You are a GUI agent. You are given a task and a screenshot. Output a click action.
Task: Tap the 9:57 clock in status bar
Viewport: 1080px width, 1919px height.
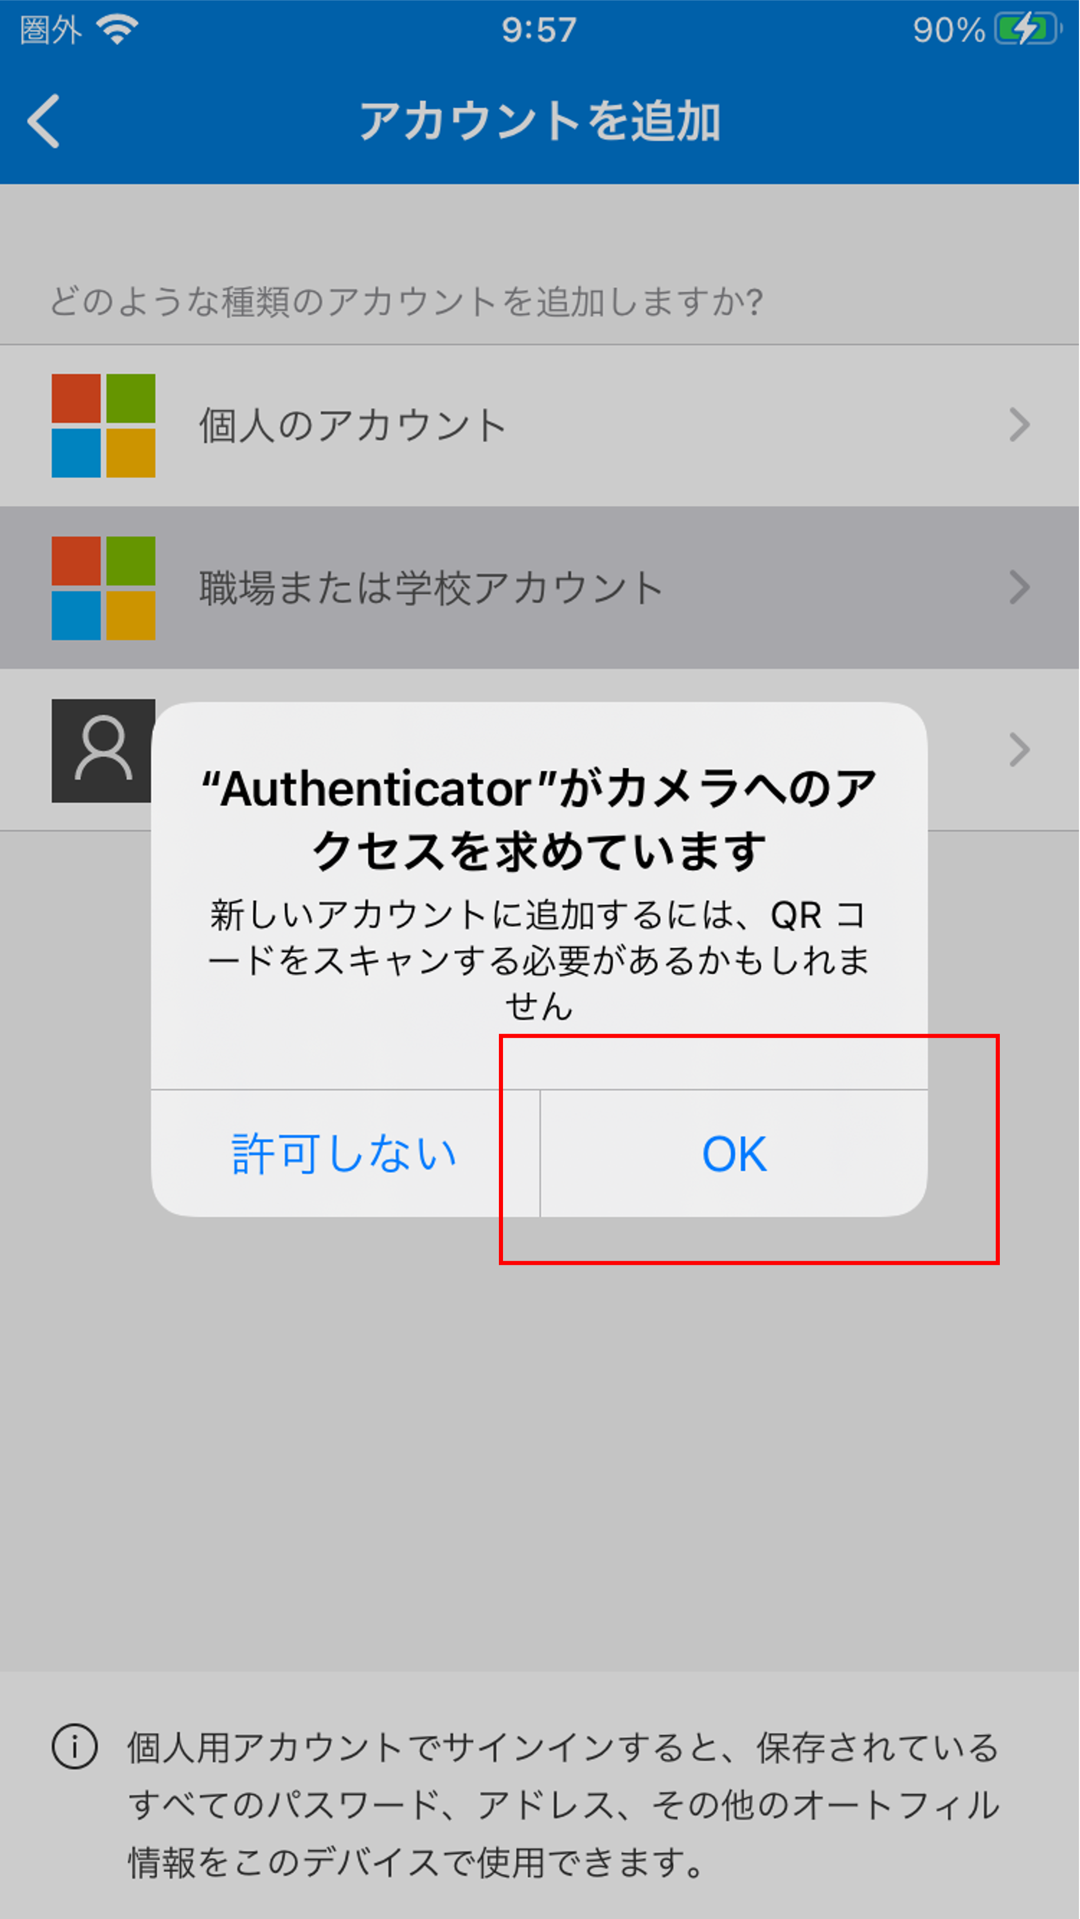point(539,30)
